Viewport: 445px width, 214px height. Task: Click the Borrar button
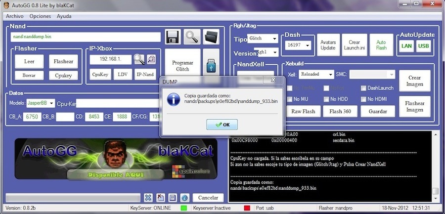(x=29, y=76)
